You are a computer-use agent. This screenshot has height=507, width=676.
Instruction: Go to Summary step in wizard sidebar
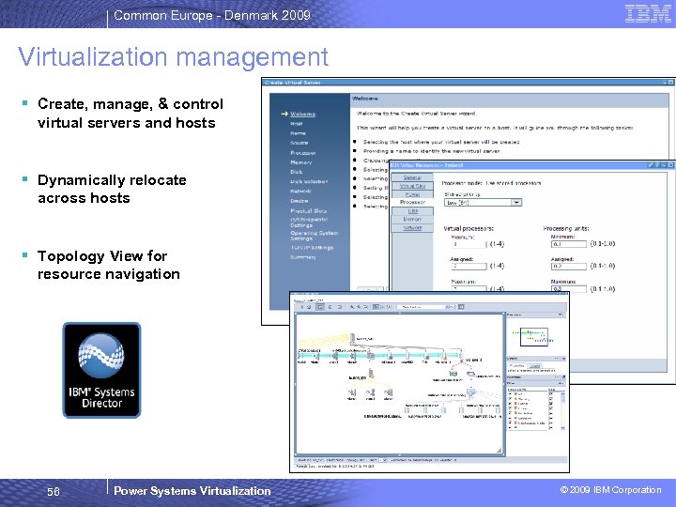(x=303, y=257)
